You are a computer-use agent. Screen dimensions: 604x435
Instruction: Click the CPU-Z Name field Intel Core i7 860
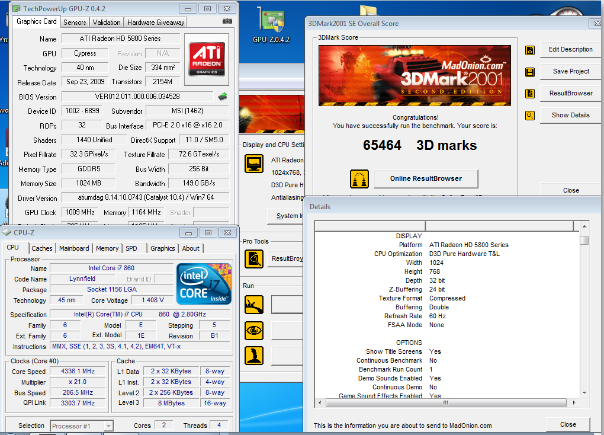(112, 268)
